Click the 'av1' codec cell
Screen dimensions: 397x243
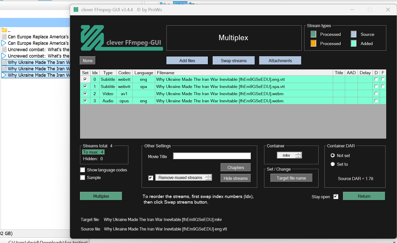click(124, 94)
